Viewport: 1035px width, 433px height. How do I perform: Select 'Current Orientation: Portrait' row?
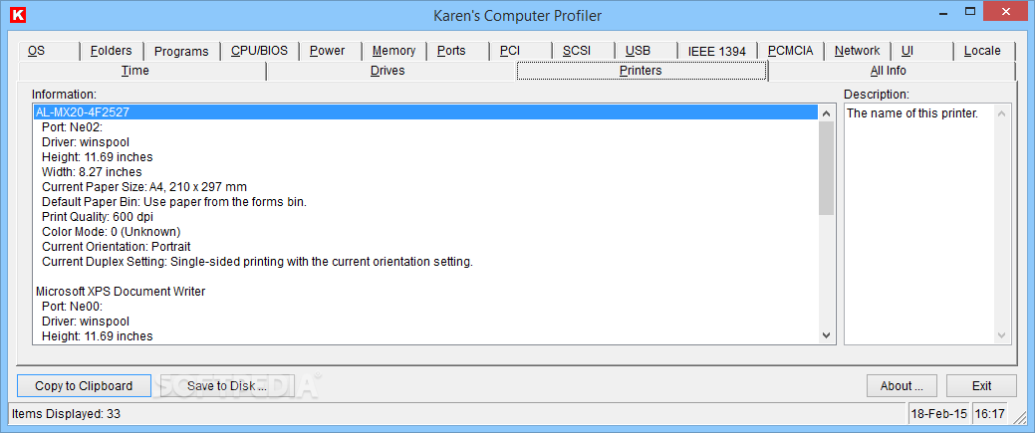pyautogui.click(x=425, y=247)
